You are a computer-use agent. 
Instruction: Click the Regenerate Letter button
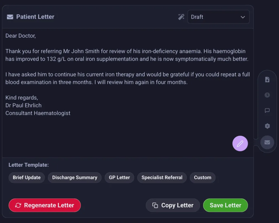tap(45, 205)
